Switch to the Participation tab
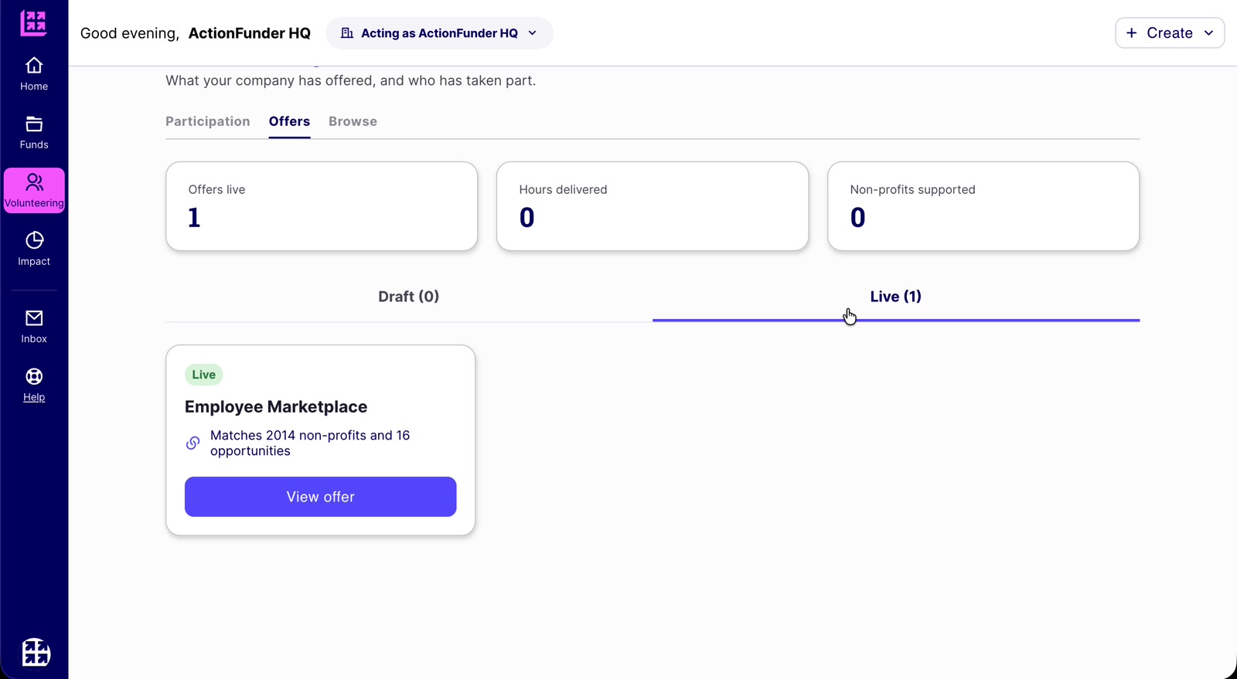This screenshot has height=679, width=1237. click(x=208, y=121)
